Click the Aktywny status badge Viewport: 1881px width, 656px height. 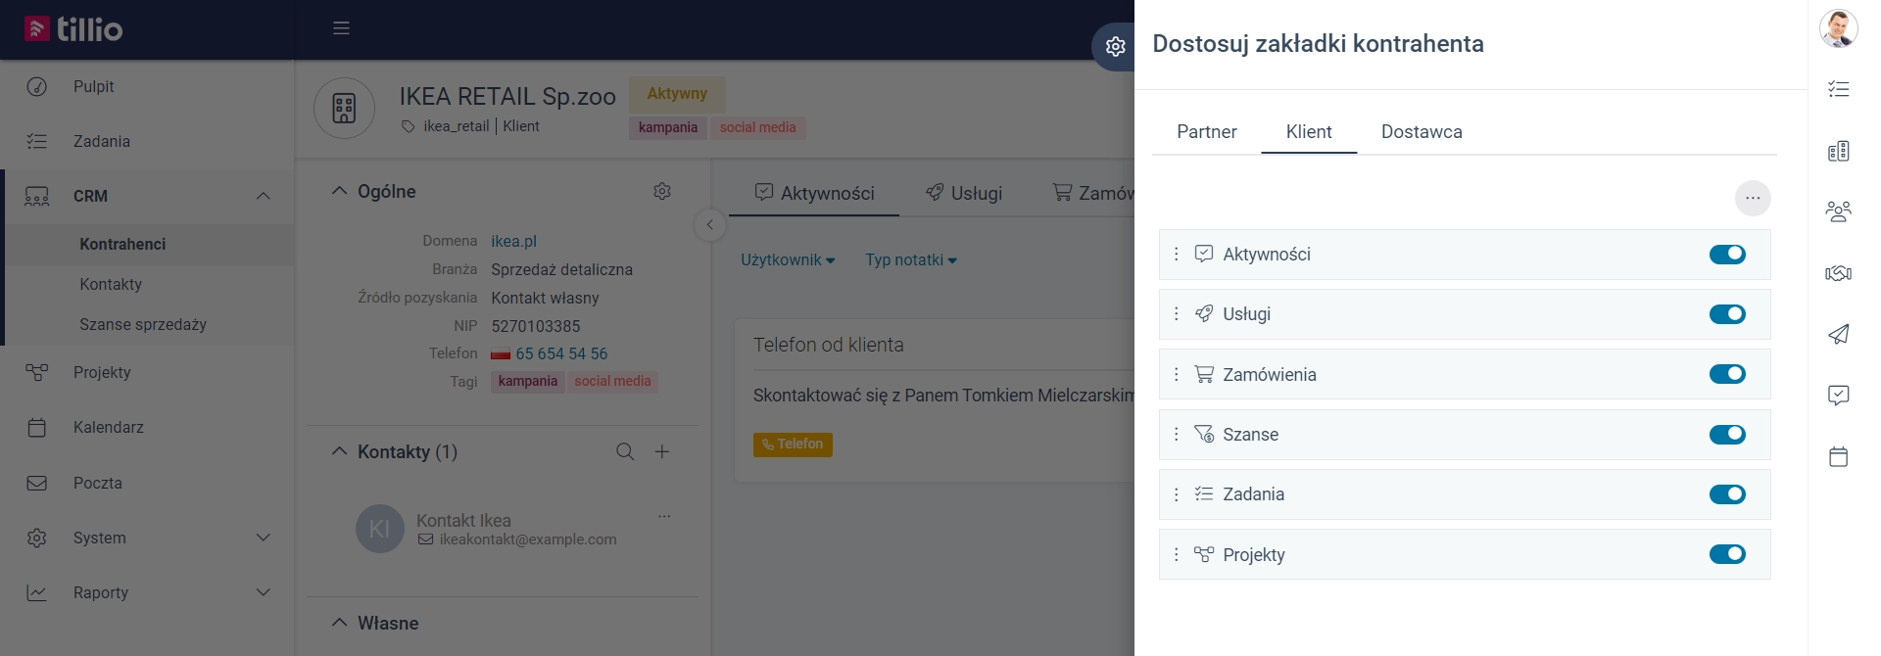(677, 94)
